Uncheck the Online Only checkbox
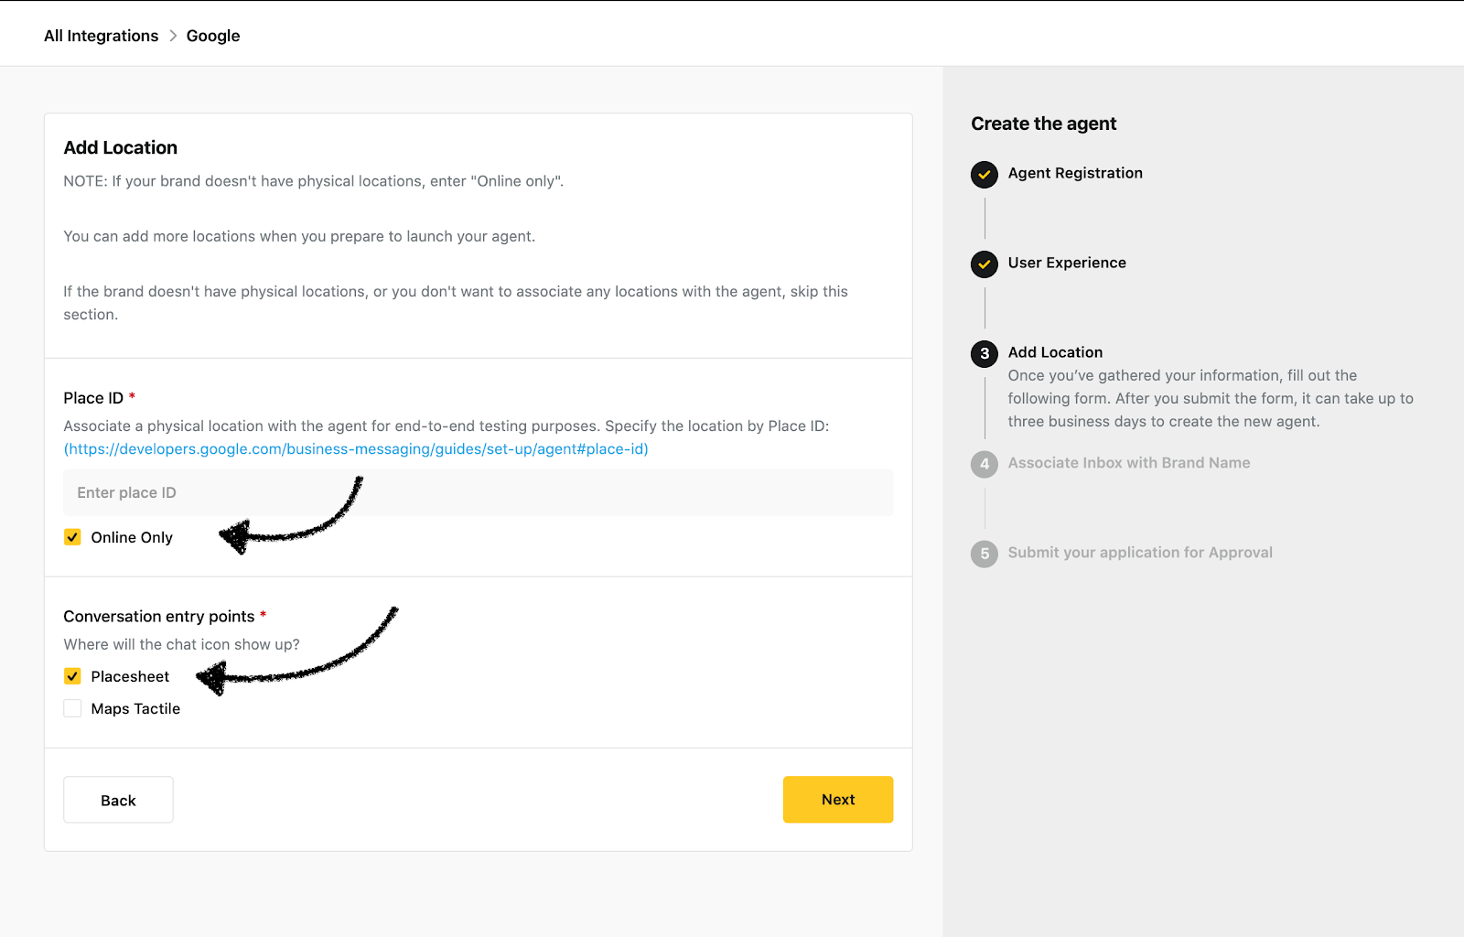 pyautogui.click(x=72, y=537)
